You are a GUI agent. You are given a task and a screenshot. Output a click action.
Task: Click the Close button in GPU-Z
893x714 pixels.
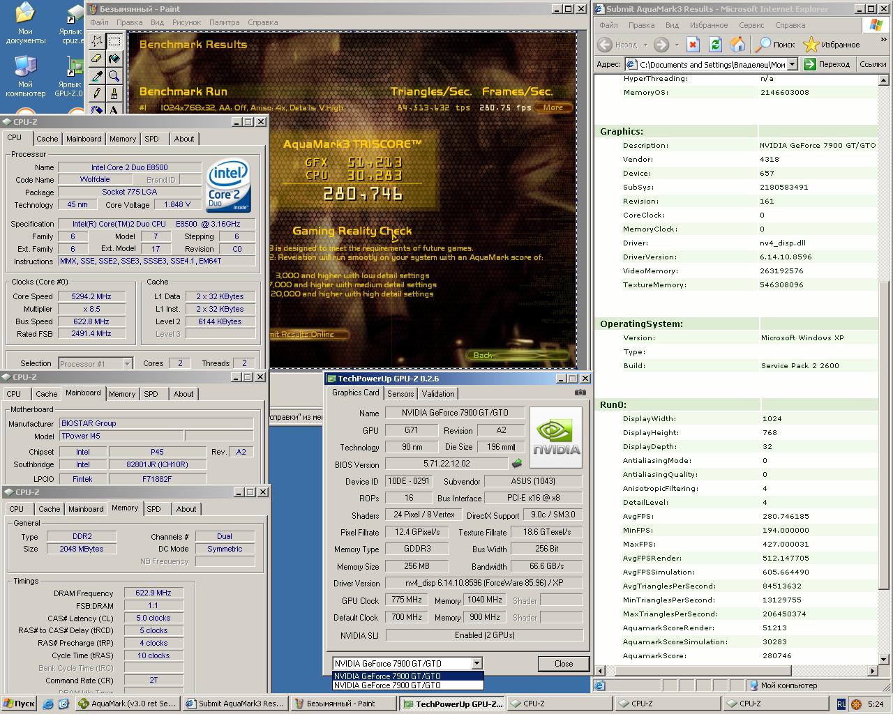(564, 664)
